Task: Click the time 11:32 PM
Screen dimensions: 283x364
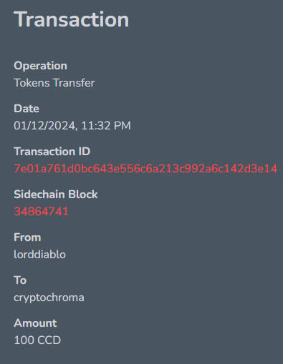Action: 106,126
